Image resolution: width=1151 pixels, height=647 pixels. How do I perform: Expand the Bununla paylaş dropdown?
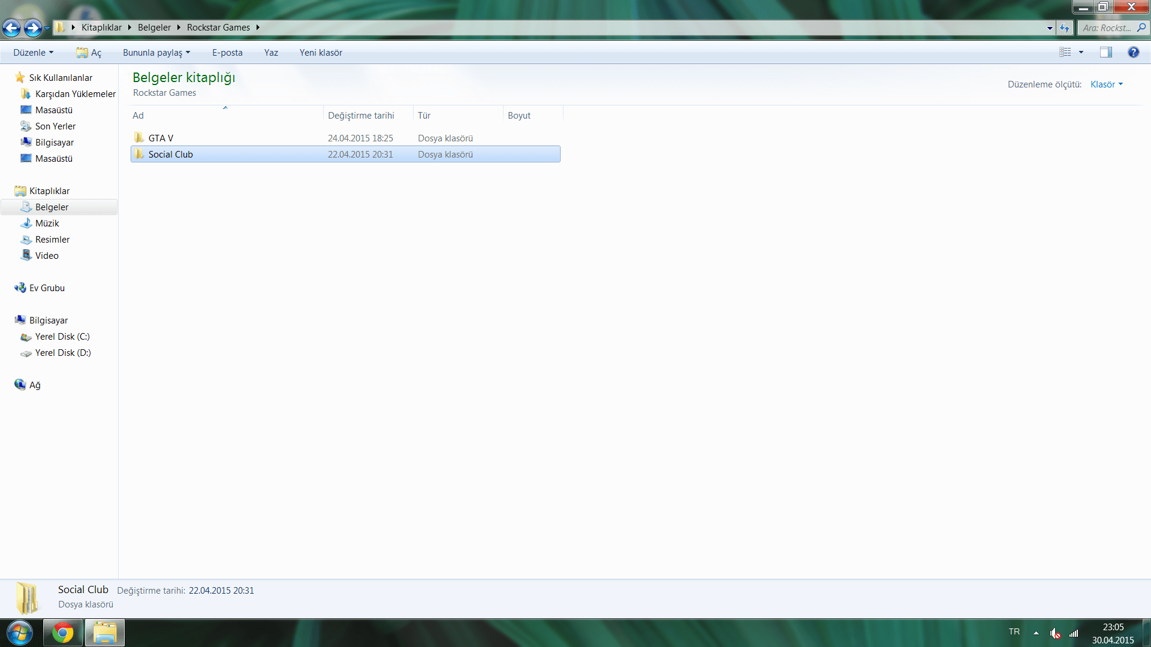coord(156,52)
